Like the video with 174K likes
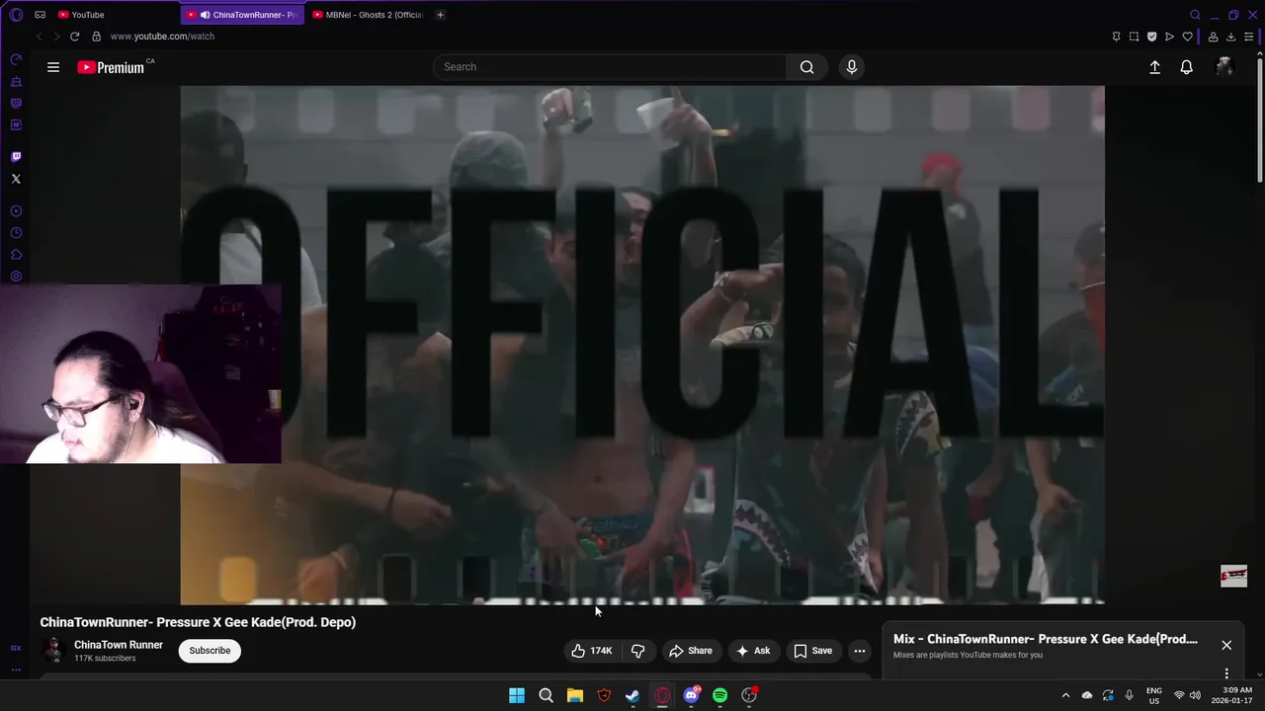 591,651
